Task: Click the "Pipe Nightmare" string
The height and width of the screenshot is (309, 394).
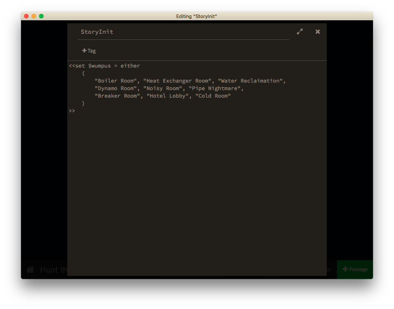Action: pos(216,88)
